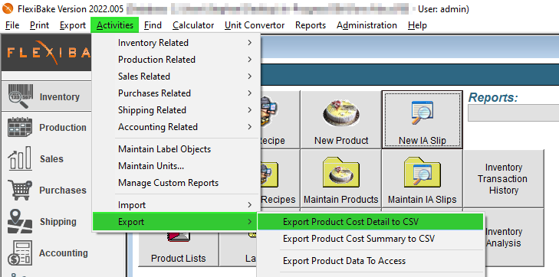The image size is (559, 277).
Task: Expand the Shipping Related submenu
Action: coord(175,110)
